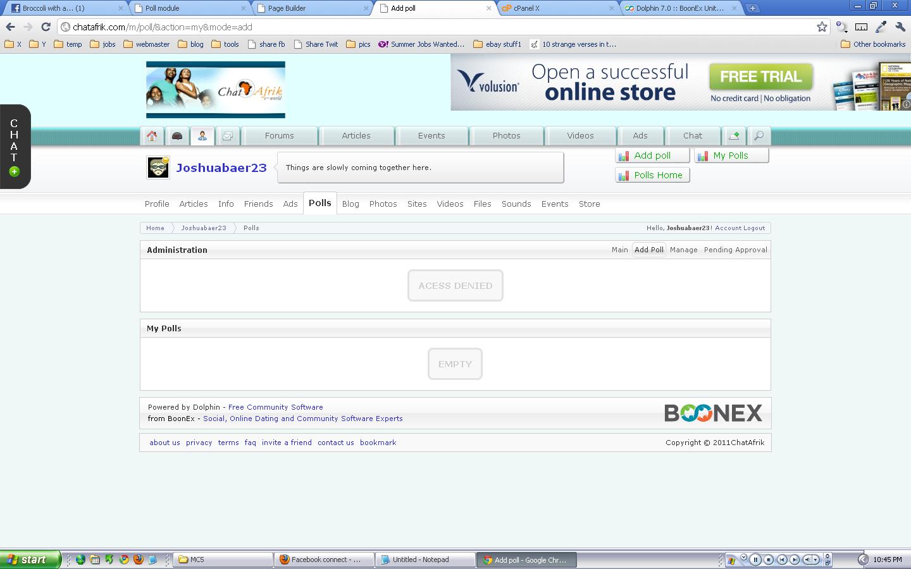Open the Chrome wrench settings menu
Screen dimensions: 911x569
900,27
